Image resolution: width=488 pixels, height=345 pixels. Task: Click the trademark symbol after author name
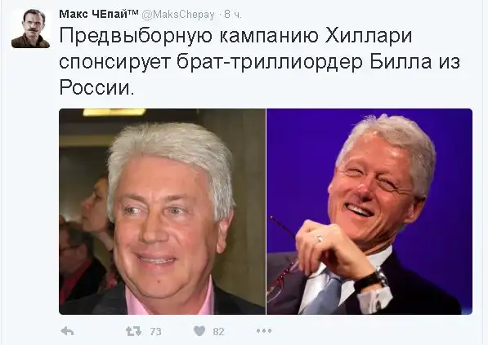coord(134,12)
